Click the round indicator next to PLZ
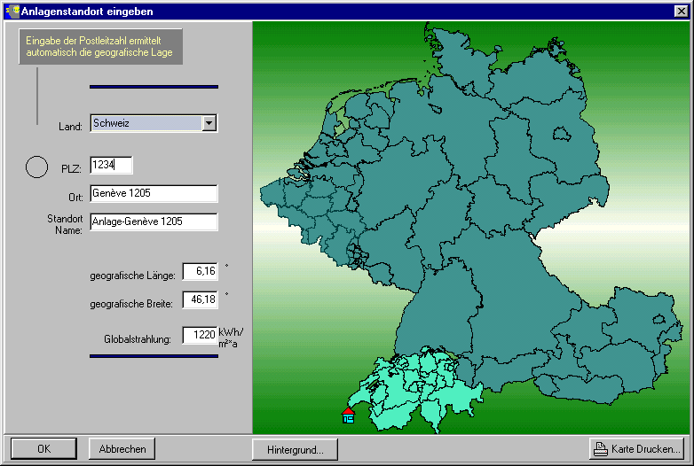This screenshot has width=694, height=466. point(36,167)
